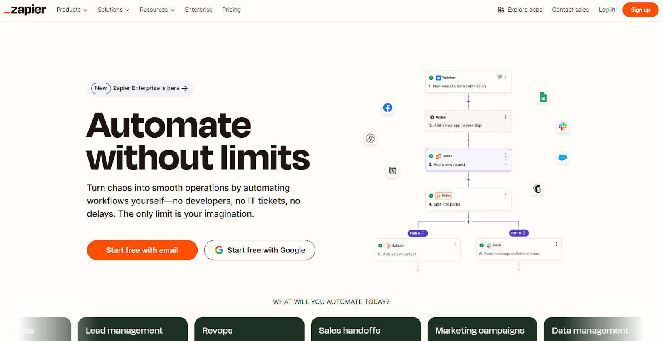Click the Log in link
663x341 pixels.
(x=607, y=10)
